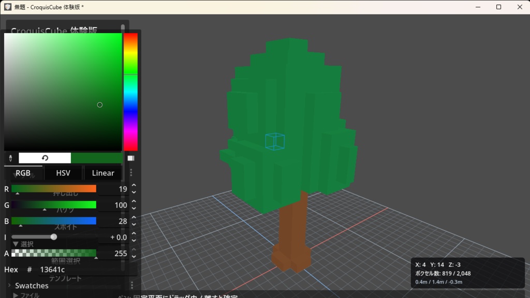Click the ボクセル数: 819 / 2,048 readout
Viewport: 530px width, 298px height.
click(x=443, y=273)
